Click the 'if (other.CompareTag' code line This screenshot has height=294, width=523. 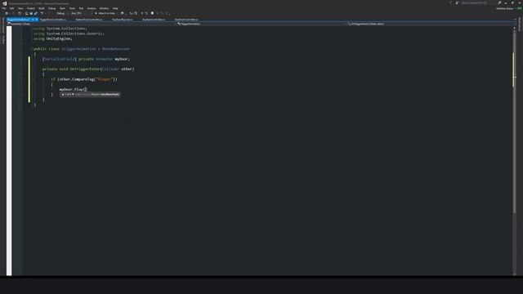pos(84,79)
